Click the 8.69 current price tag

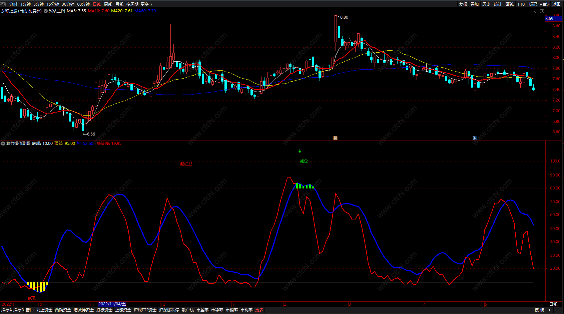[x=553, y=19]
